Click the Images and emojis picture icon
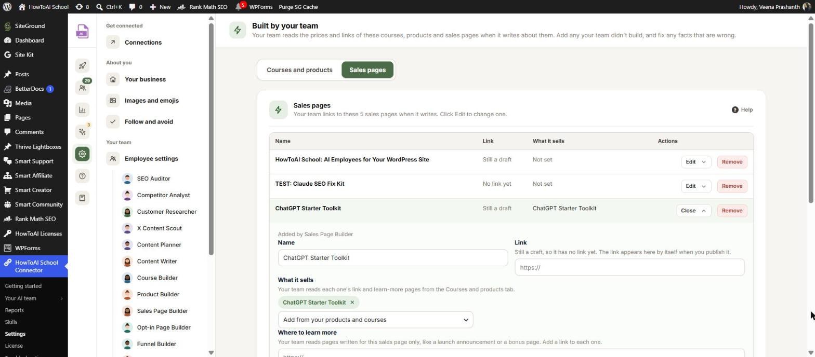This screenshot has height=357, width=815. click(x=113, y=101)
